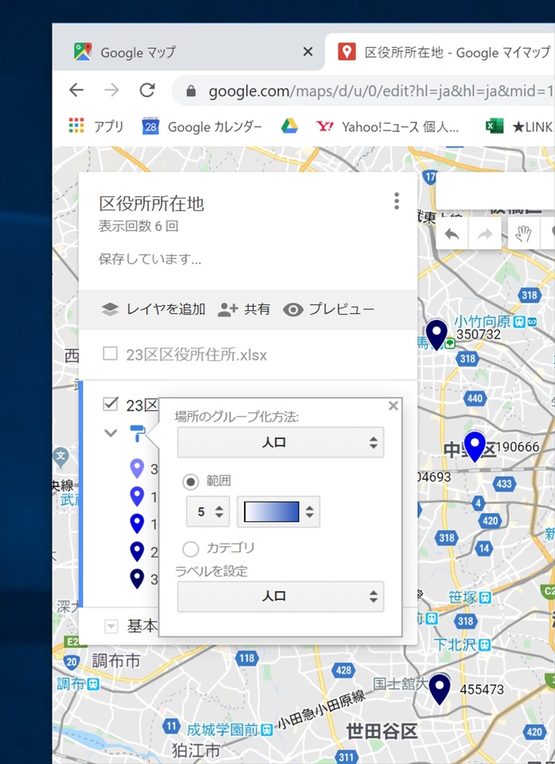Click the 表示回数 6 回 view count
Image resolution: width=555 pixels, height=764 pixels.
tap(139, 226)
